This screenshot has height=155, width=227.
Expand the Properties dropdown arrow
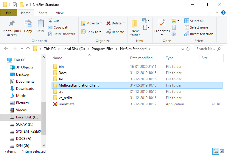click(162, 35)
